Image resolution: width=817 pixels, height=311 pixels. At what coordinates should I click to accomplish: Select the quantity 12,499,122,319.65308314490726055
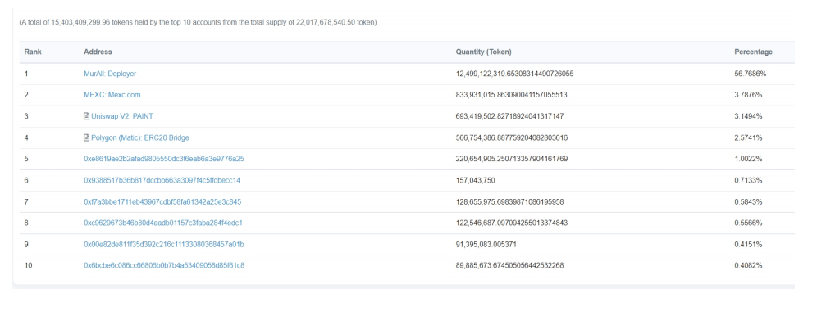(515, 74)
